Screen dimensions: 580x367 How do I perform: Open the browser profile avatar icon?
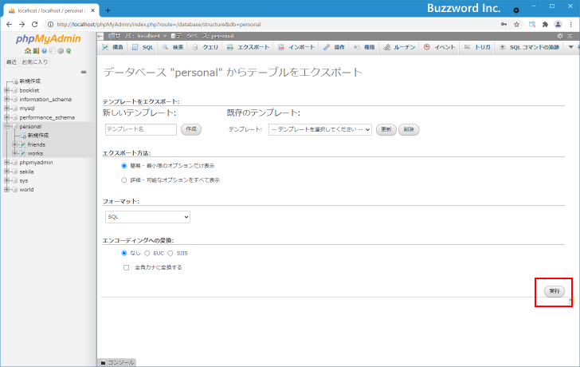(x=558, y=25)
